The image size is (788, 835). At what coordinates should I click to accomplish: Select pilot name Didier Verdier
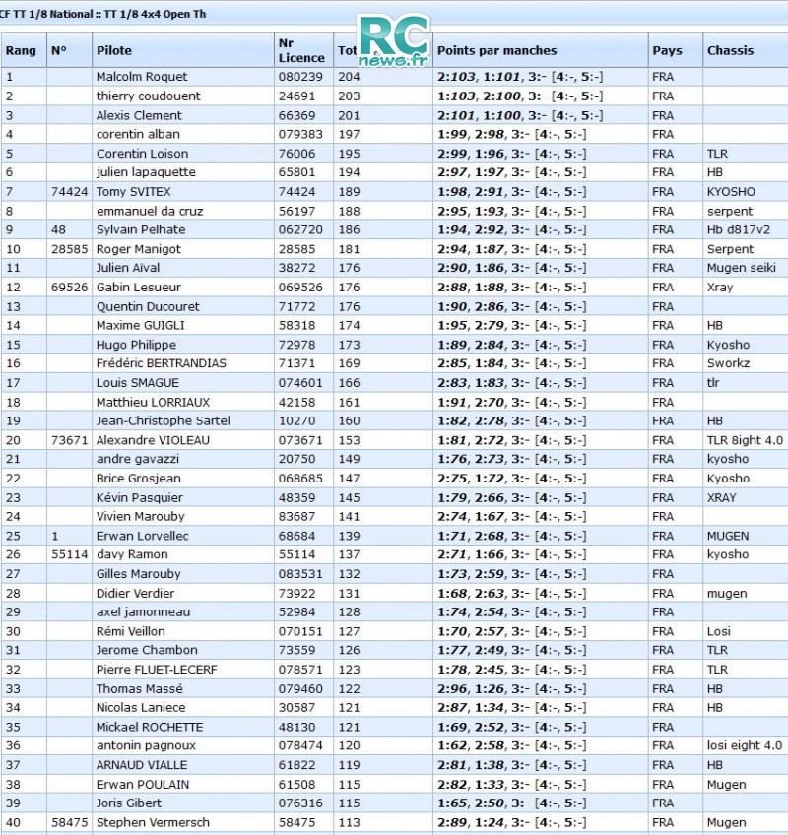(135, 593)
